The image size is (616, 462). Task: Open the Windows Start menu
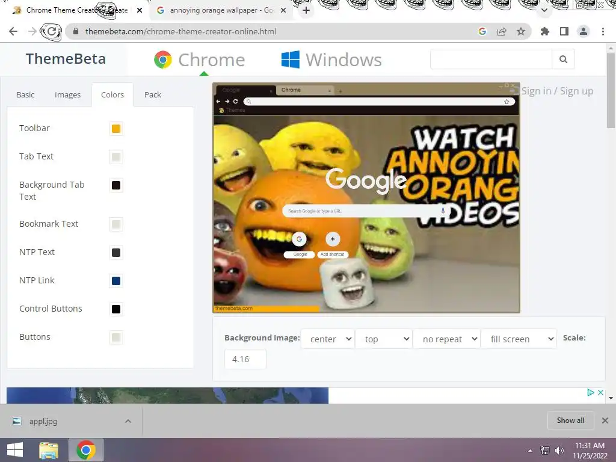click(x=15, y=450)
